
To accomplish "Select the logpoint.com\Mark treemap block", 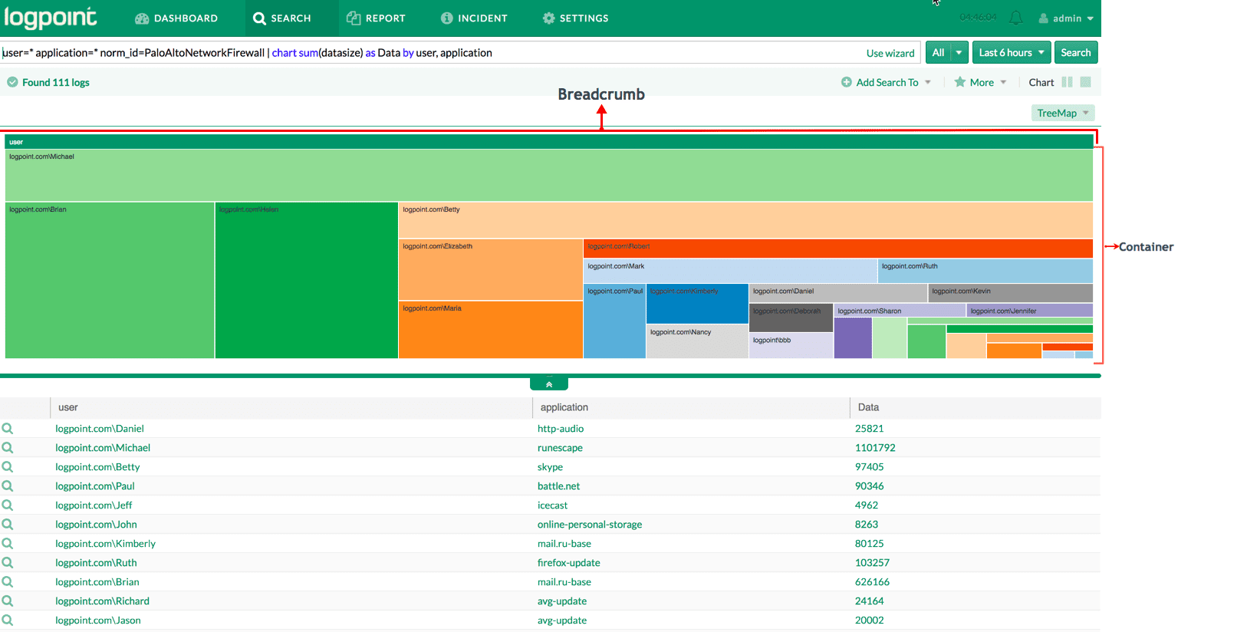I will 730,271.
